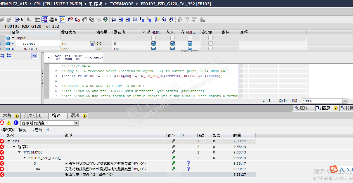The image size is (353, 183).
Task: Toggle HMI accessible checkbox for address
Action: pyautogui.click(x=153, y=44)
